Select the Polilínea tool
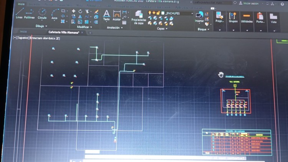 point(30,14)
